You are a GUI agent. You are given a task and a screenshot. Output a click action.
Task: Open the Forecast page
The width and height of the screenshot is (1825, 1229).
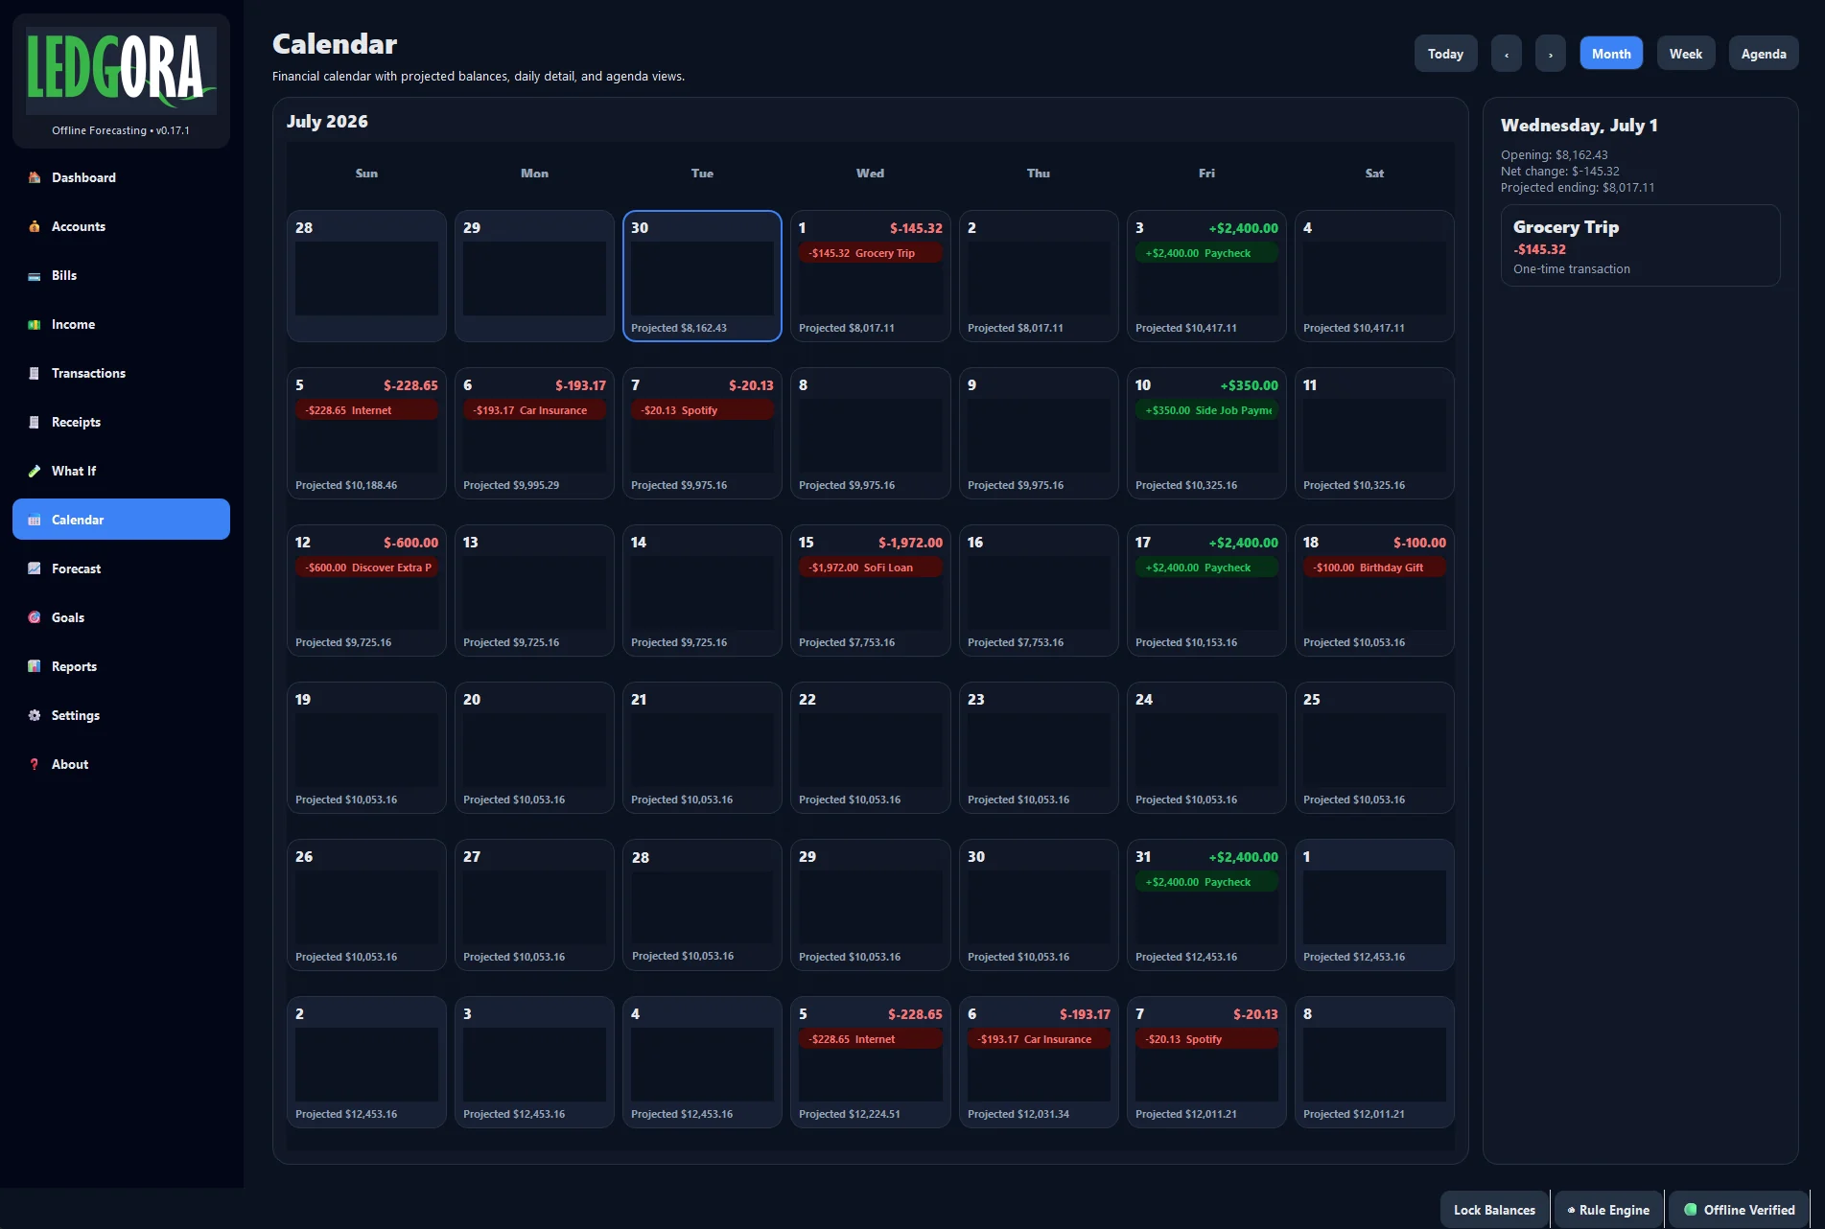tap(121, 568)
